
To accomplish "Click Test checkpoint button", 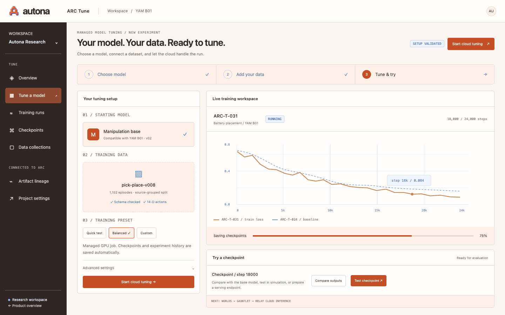I will coord(369,281).
